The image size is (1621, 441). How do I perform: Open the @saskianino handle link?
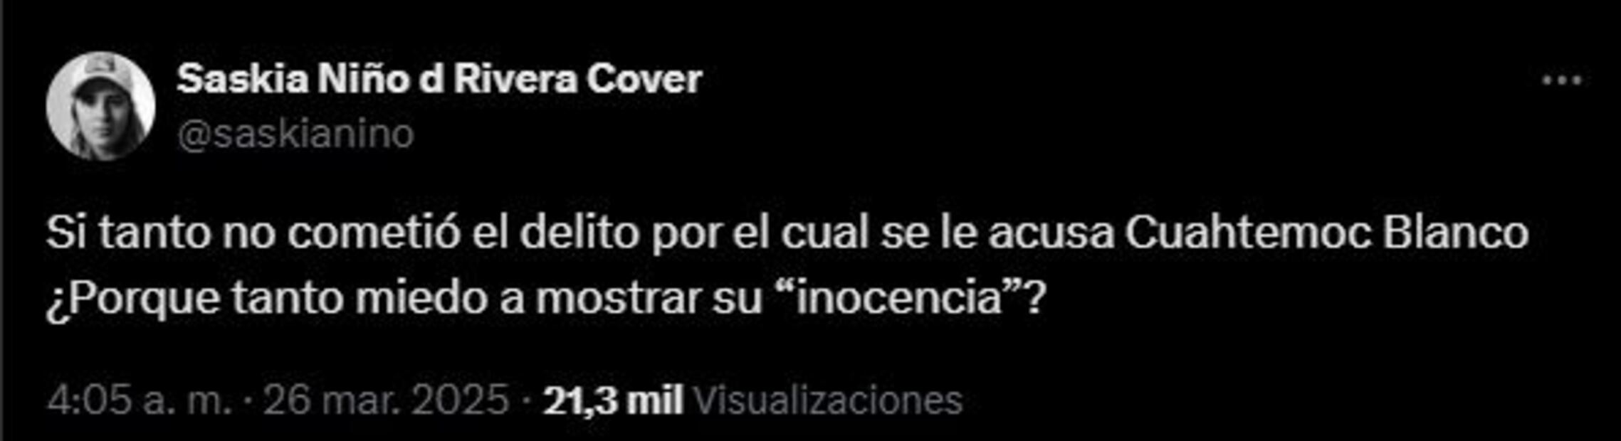click(295, 134)
